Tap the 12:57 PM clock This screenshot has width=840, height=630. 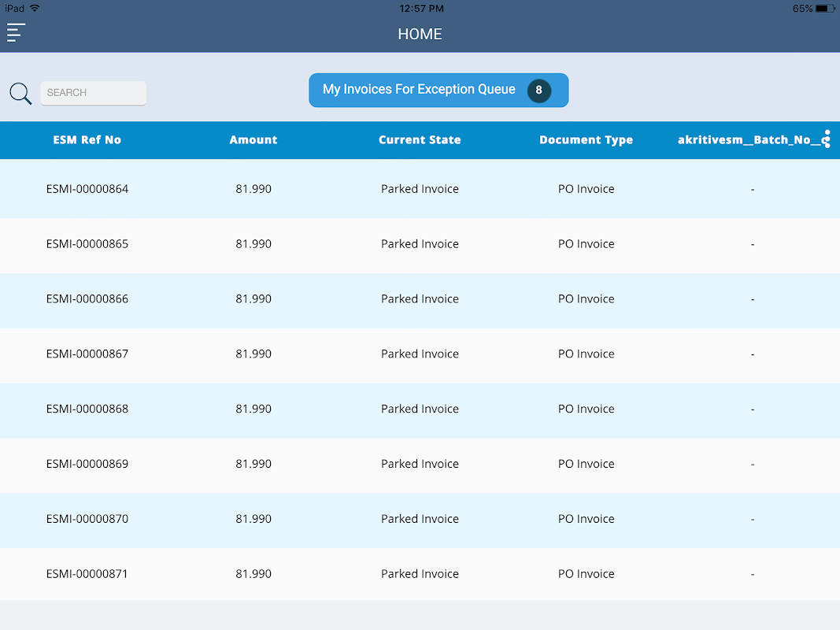[422, 9]
